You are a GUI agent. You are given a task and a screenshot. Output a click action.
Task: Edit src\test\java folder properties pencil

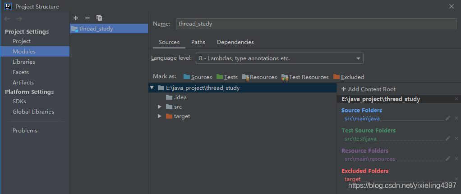tap(448, 138)
